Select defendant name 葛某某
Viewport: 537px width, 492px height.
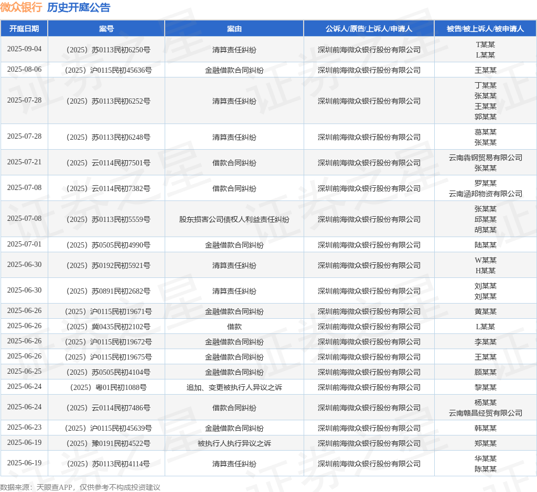[485, 132]
